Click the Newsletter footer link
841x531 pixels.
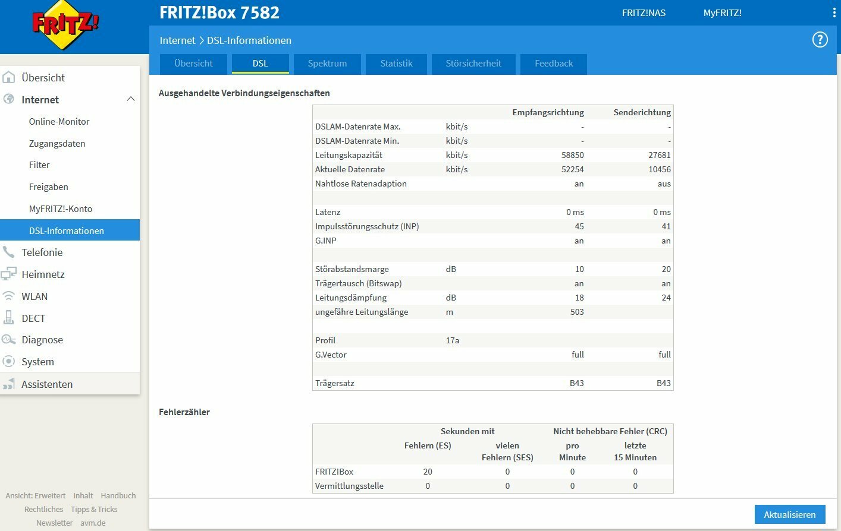coord(54,523)
